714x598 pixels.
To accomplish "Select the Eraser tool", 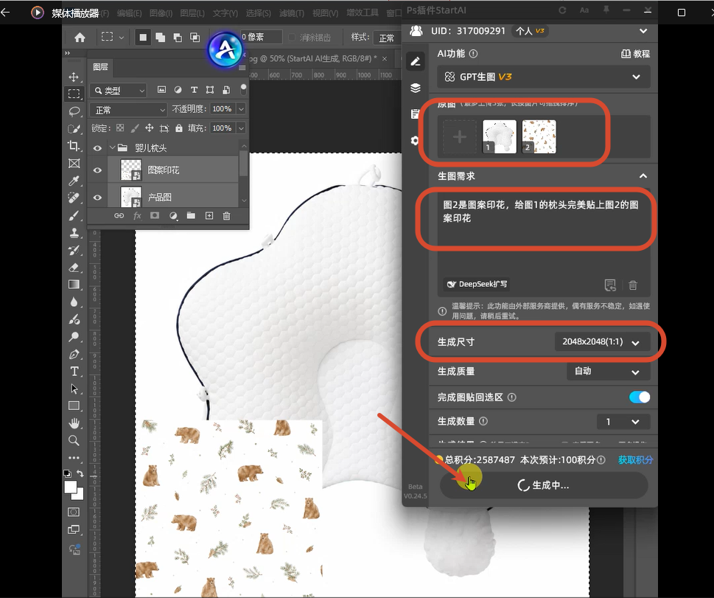I will point(74,268).
